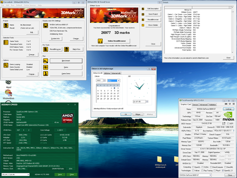Click the icon beside Edit Description

coord(143,9)
